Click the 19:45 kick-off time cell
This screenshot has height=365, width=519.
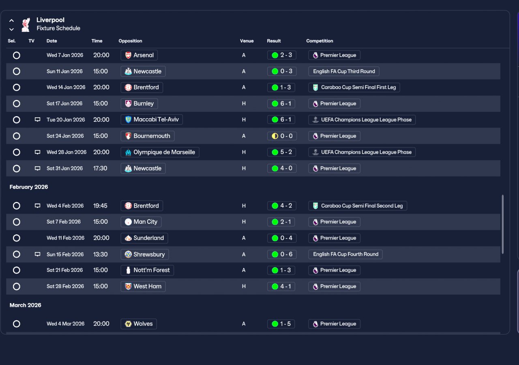(101, 206)
